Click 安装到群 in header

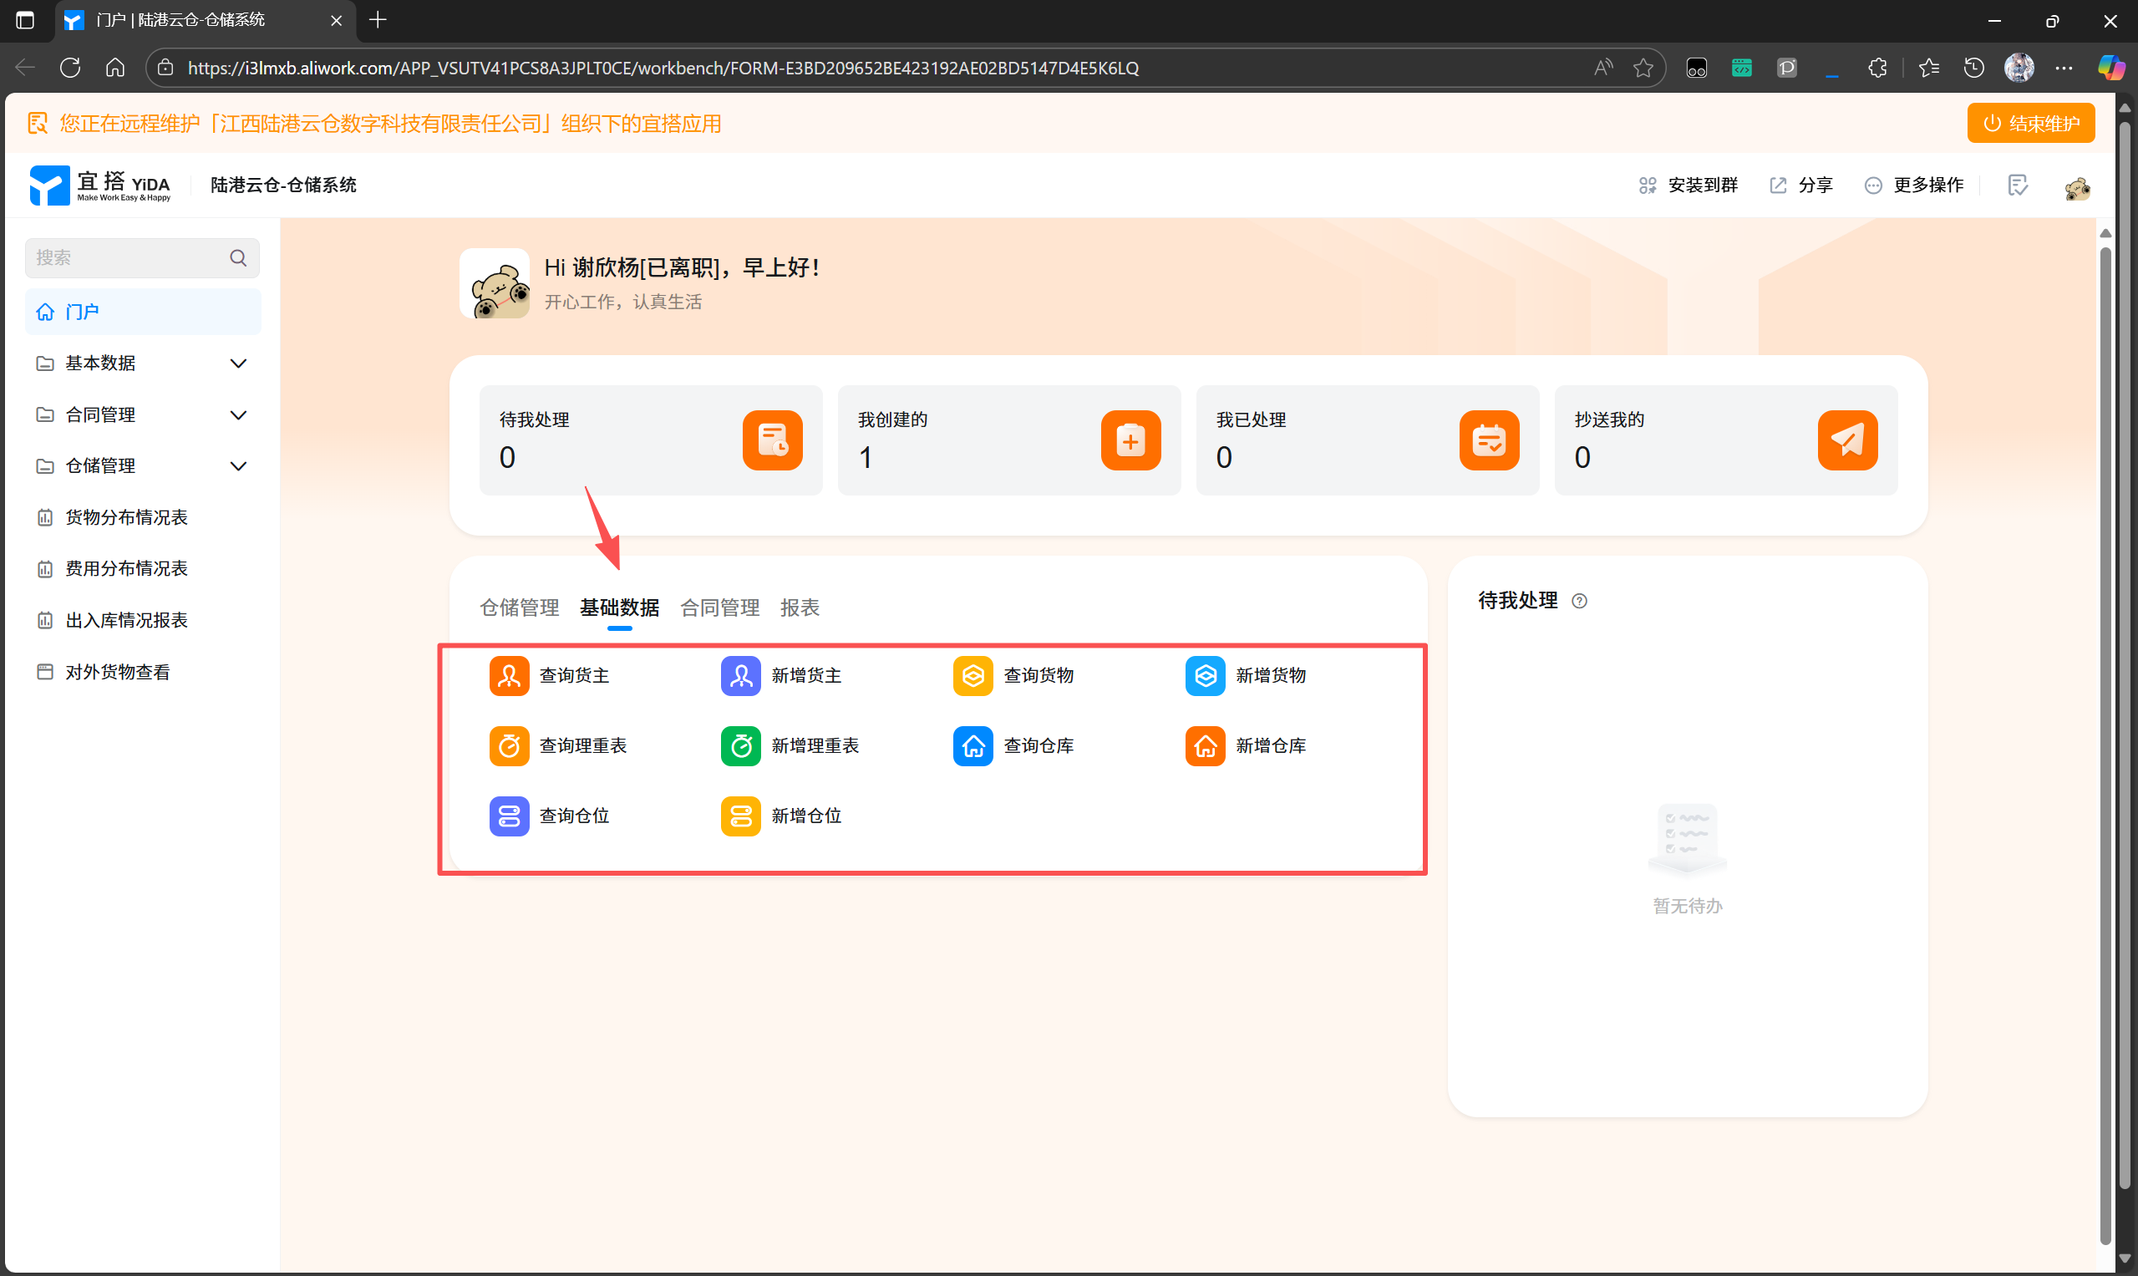tap(1689, 185)
